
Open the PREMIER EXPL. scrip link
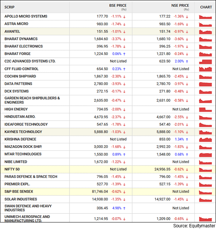click(x=17, y=184)
